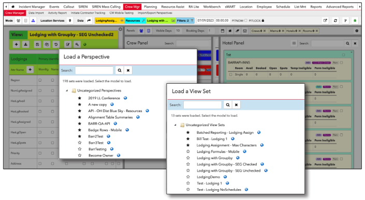The width and height of the screenshot is (365, 200).
Task: Load the Badge Rows - Mobile perspective
Action: (105, 130)
